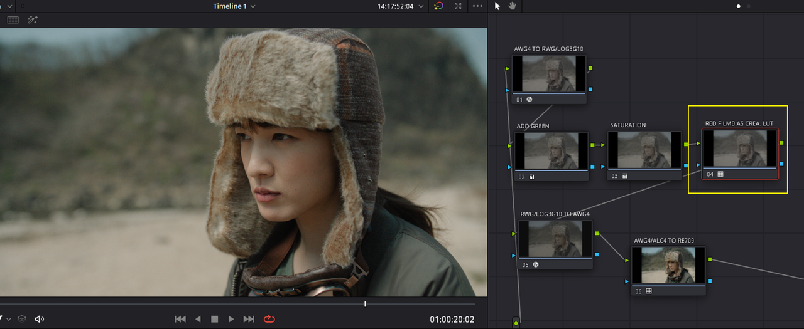Open the viewer overlay tool chevron
The image size is (804, 329).
click(x=8, y=319)
